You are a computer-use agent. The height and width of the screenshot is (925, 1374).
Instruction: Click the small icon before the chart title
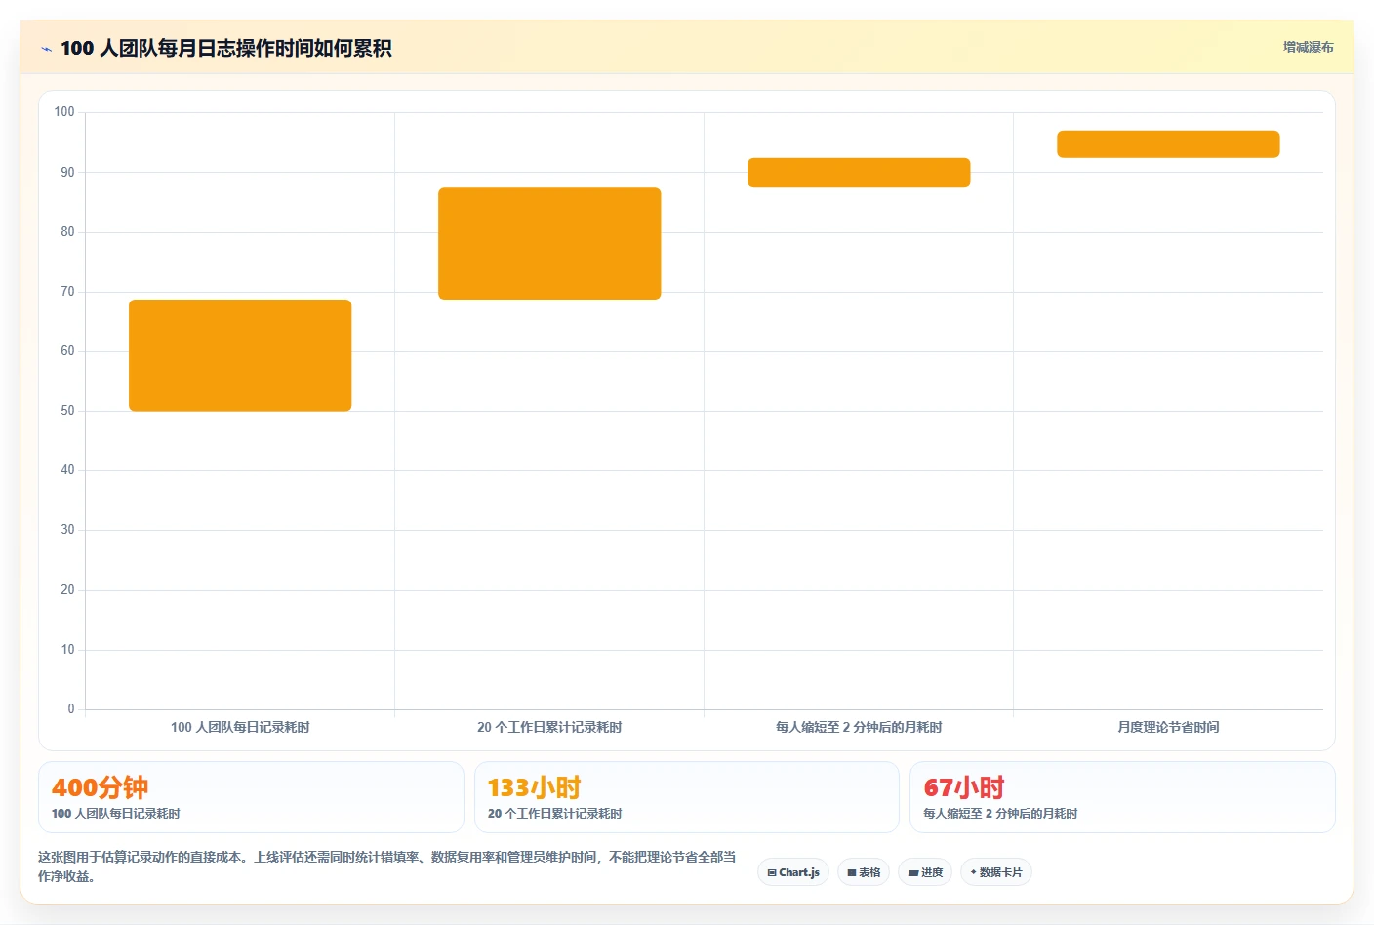(46, 49)
